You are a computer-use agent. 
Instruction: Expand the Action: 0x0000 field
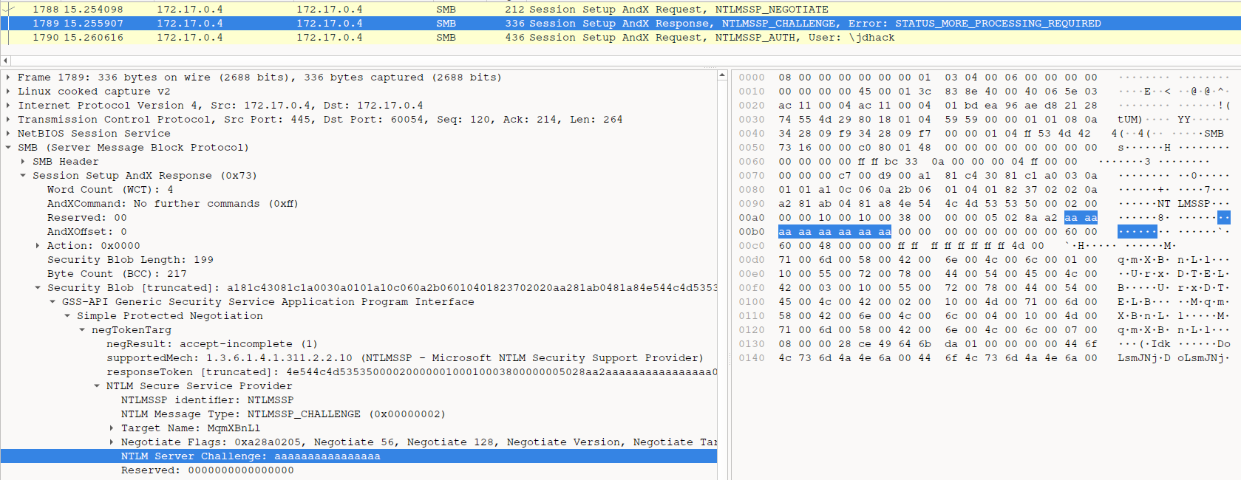tap(38, 246)
